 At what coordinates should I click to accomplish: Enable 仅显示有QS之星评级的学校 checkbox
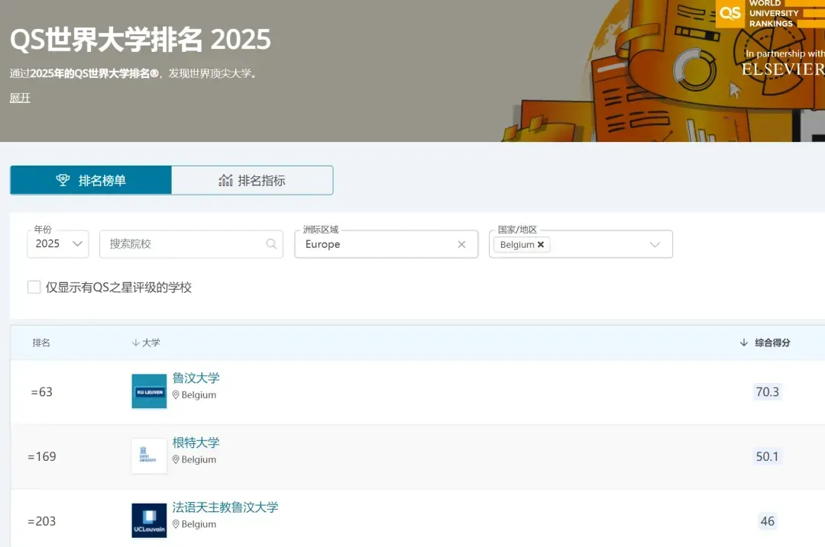[34, 287]
